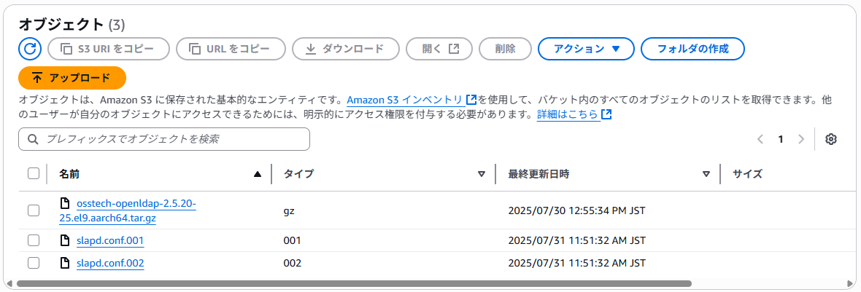Select the osstech-openldap tar.gz row checkbox
The width and height of the screenshot is (861, 292).
34,210
